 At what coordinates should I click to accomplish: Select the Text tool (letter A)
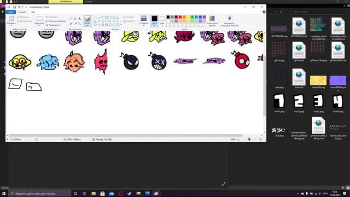79,19
